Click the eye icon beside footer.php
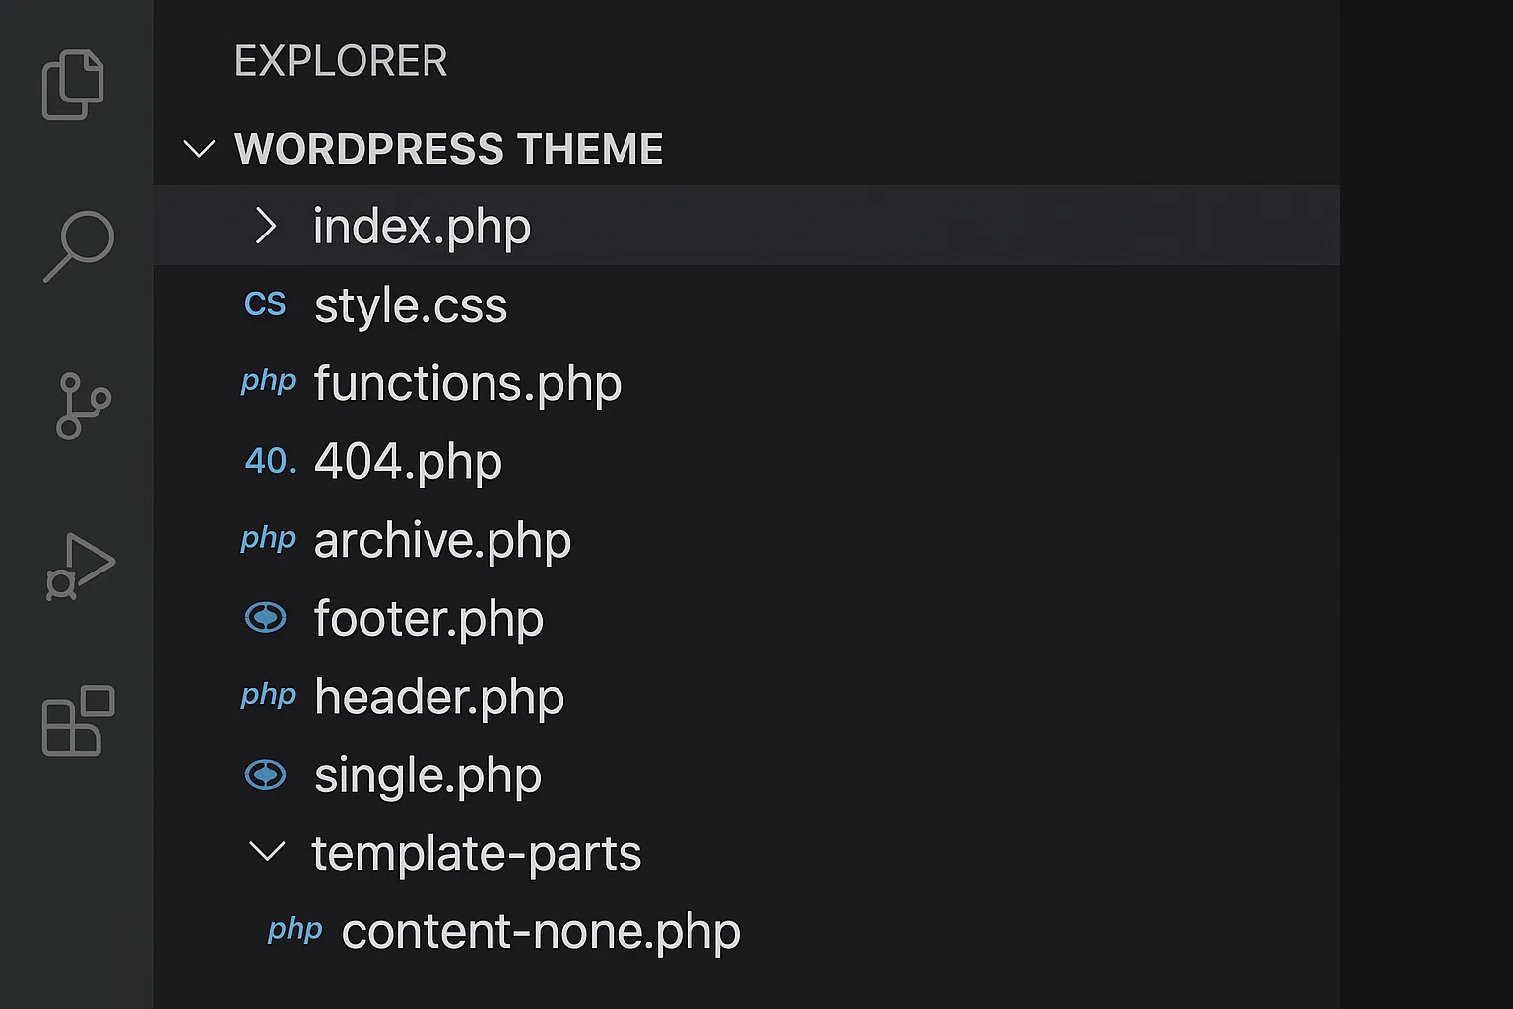The image size is (1513, 1009). point(265,617)
